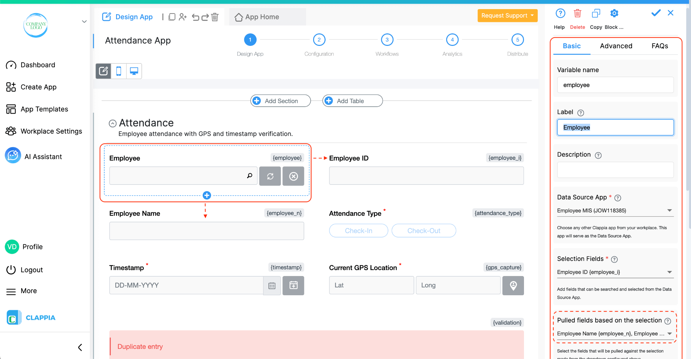Screen dimensions: 691x359
Task: Open the AI Assistant from the sidebar
Action: coord(43,156)
